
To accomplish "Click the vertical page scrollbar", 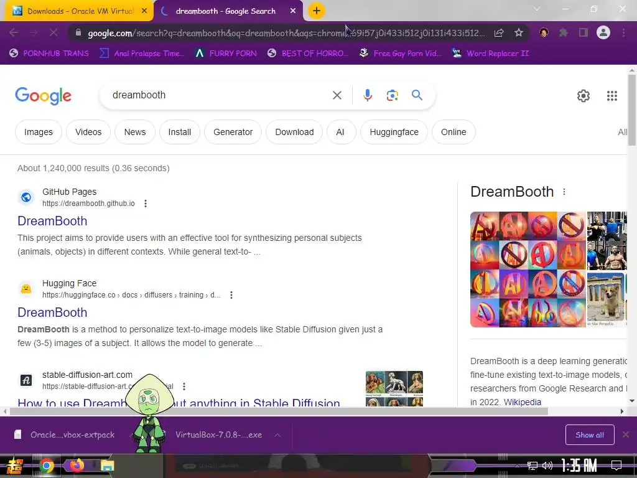I will click(x=632, y=110).
